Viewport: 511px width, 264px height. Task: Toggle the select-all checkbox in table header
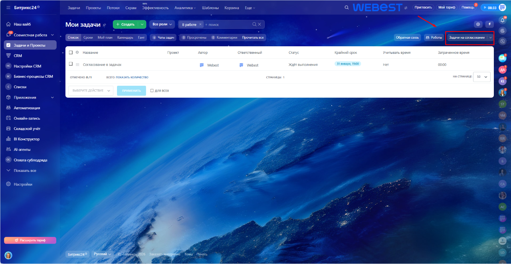pyautogui.click(x=71, y=52)
